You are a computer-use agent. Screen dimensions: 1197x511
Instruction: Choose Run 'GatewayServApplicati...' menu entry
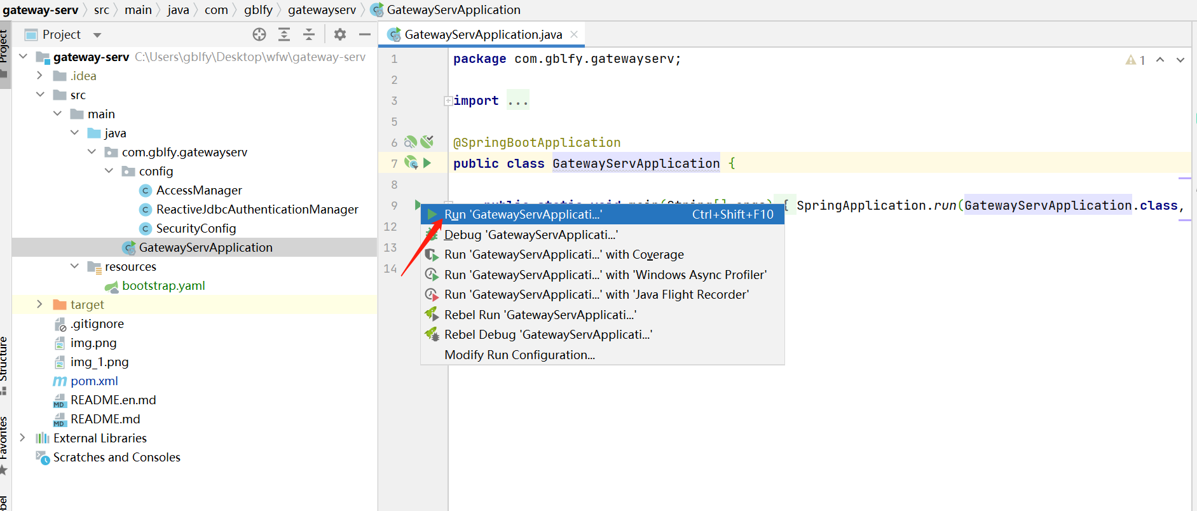pyautogui.click(x=603, y=214)
